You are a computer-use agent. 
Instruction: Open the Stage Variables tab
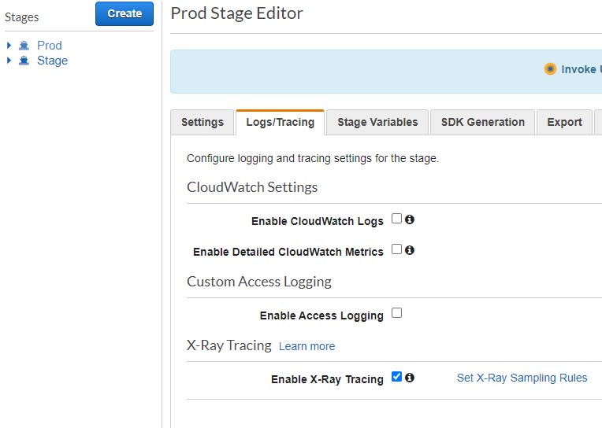click(377, 122)
